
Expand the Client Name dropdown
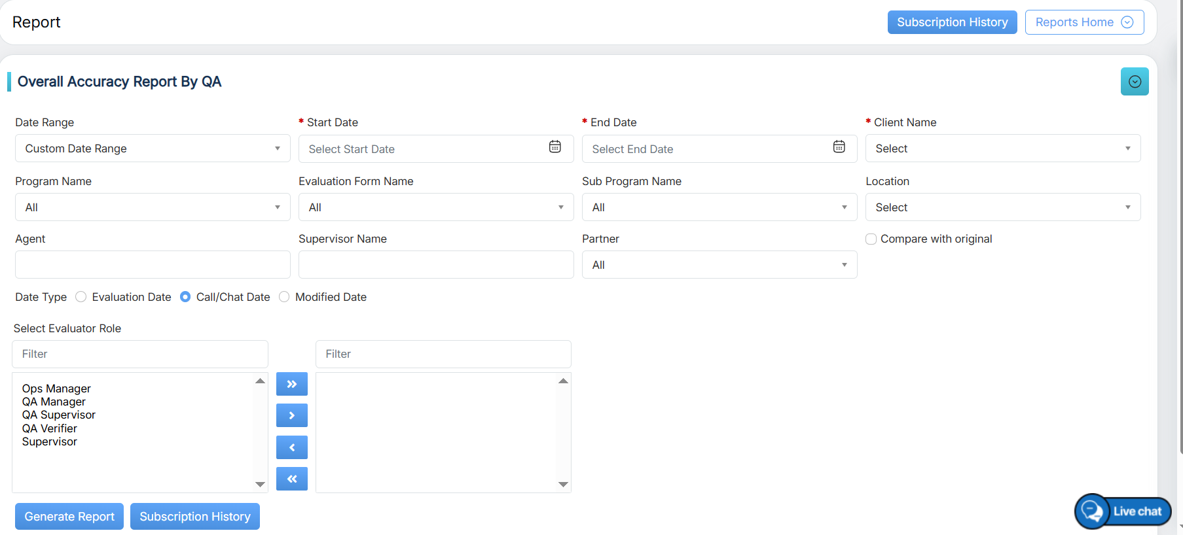pyautogui.click(x=1002, y=148)
